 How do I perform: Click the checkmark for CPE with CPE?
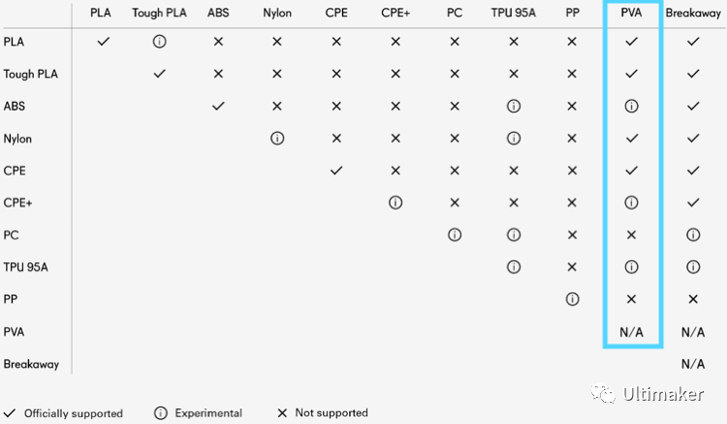coord(336,170)
